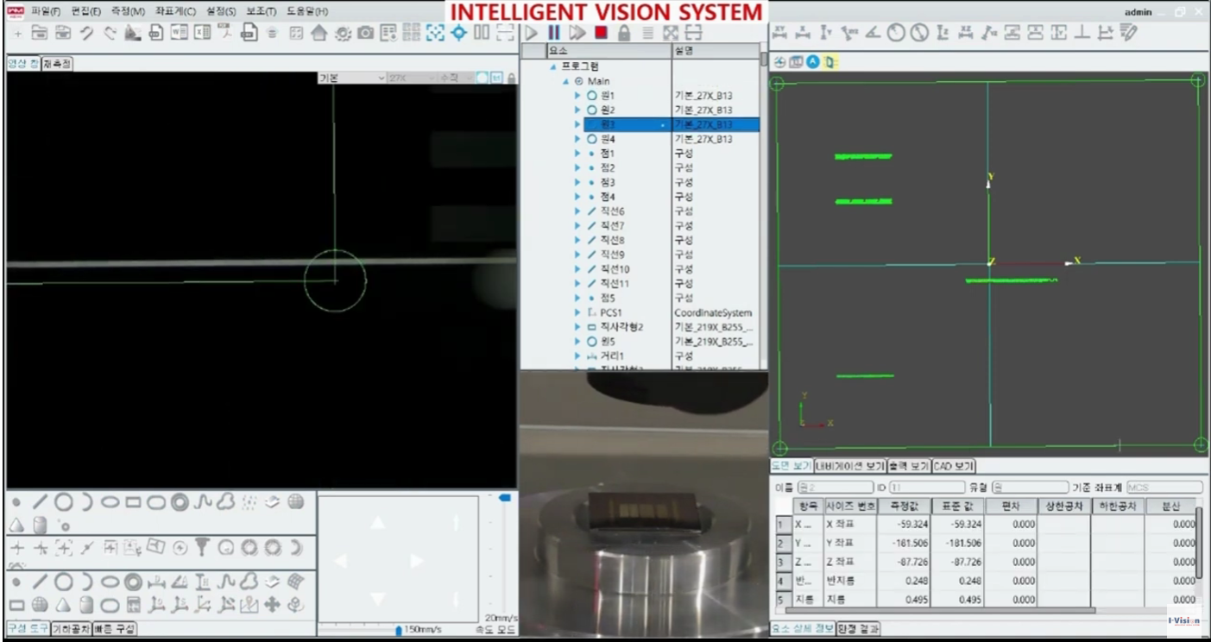Screen dimensions: 1211x642
Task: Open the 측정(M) menu
Action: coord(128,11)
